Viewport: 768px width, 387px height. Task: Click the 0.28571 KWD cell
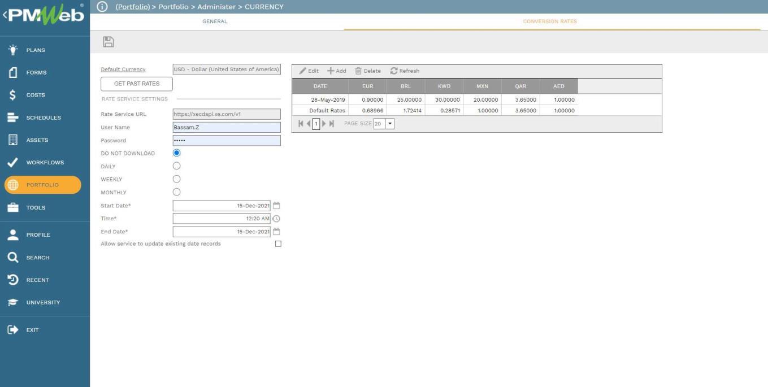(444, 111)
